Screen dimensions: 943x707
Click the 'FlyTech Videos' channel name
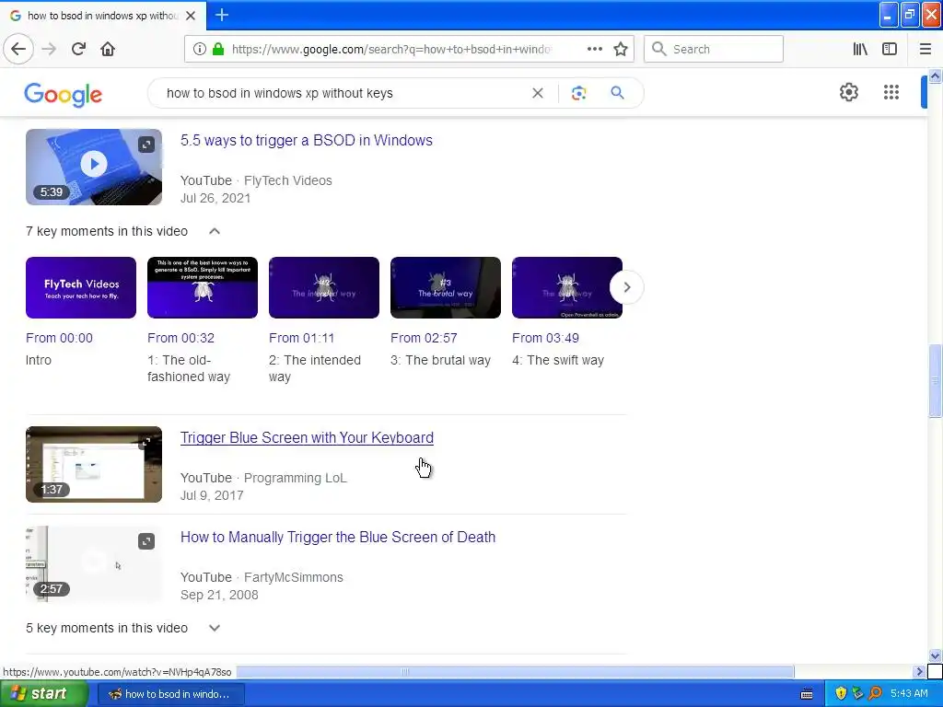click(x=287, y=180)
